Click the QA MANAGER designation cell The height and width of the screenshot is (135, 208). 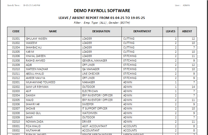coord(91,69)
